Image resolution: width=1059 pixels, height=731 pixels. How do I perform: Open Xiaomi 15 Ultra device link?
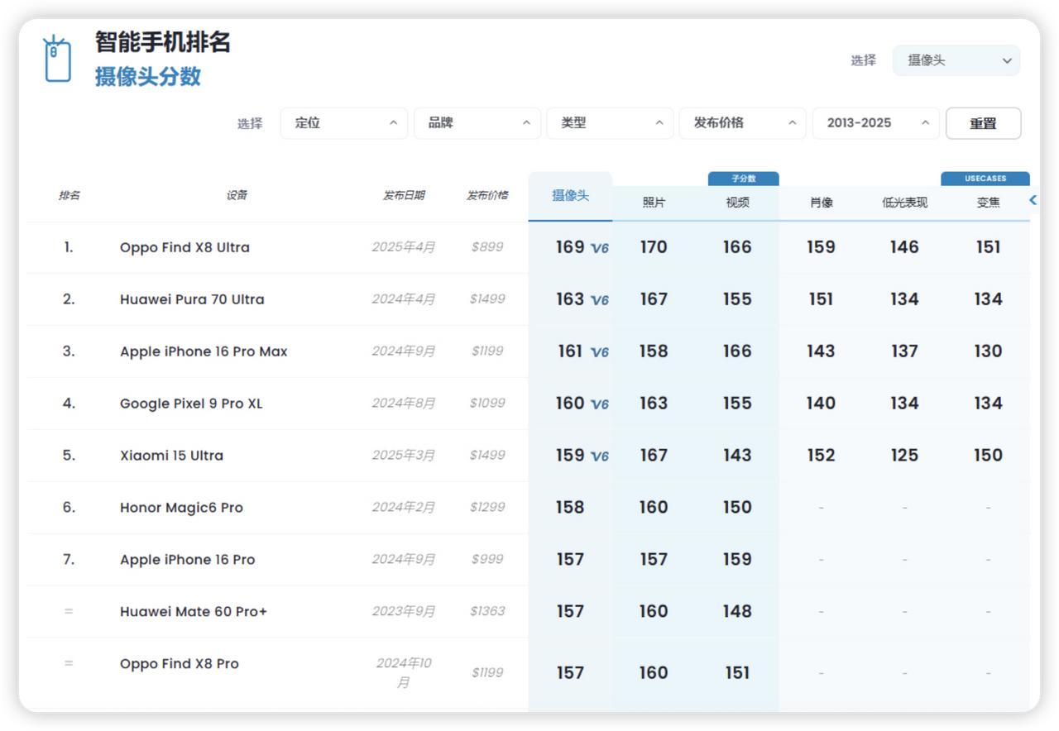(171, 456)
